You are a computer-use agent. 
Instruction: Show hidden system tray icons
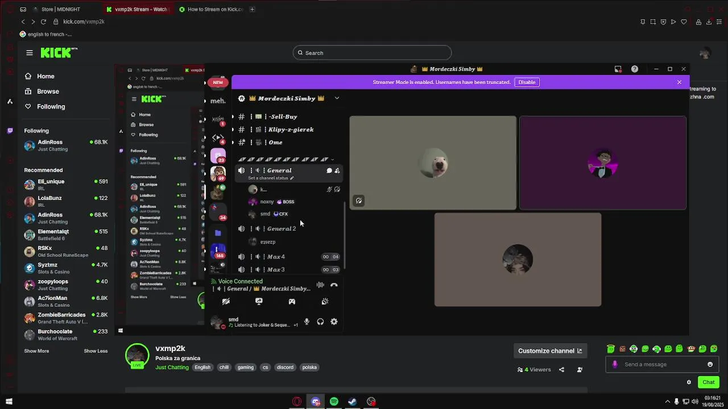668,402
